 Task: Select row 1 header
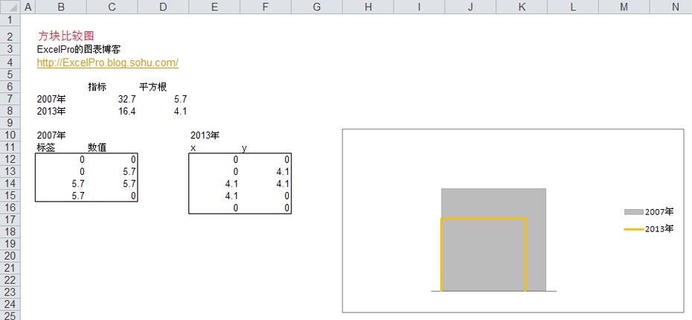(x=10, y=19)
